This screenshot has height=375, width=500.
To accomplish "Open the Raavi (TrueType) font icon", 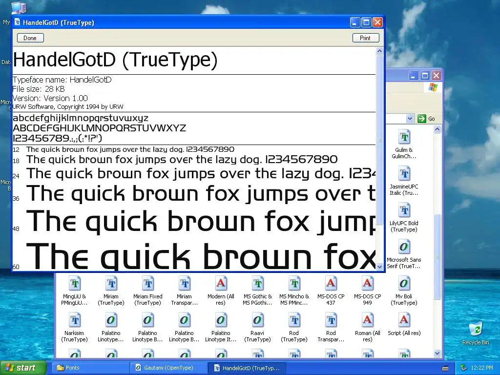I will 257,320.
